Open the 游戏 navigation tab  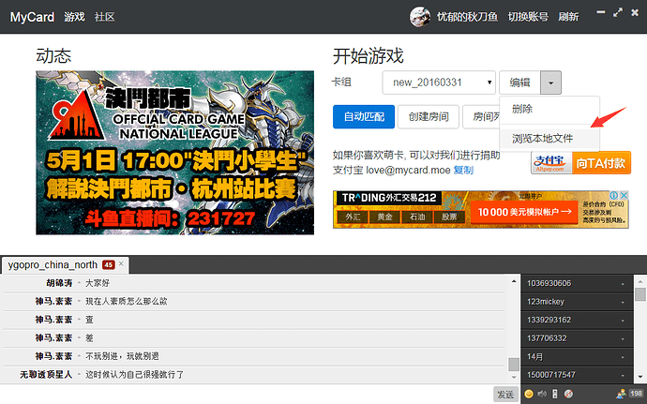(74, 17)
